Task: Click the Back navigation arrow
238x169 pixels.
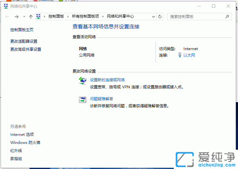Action: coord(7,17)
